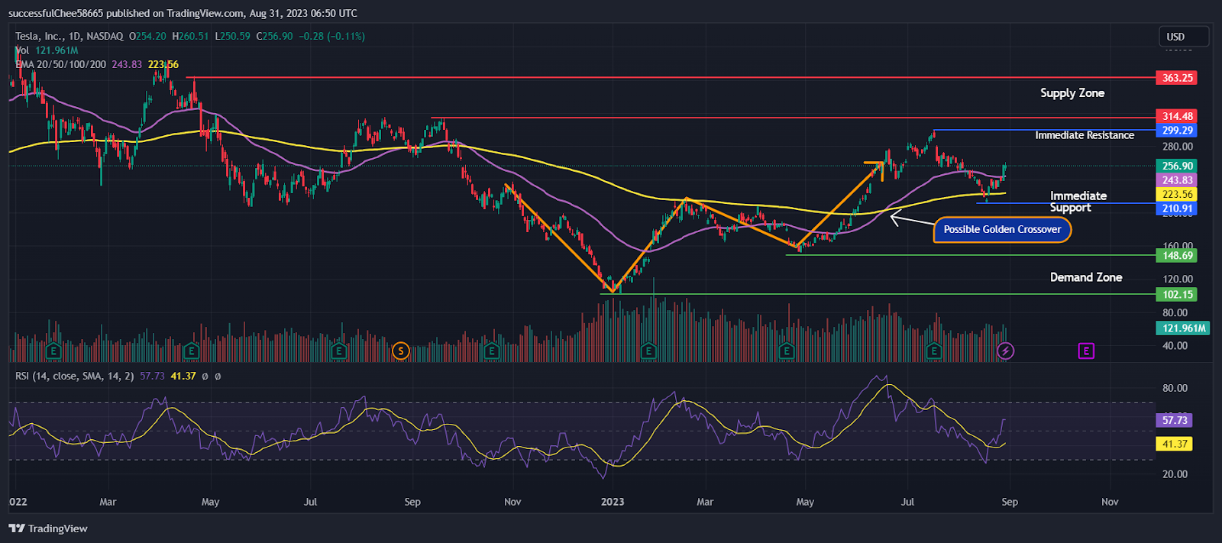This screenshot has width=1222, height=543.
Task: Click the green 256.90 last price label
Action: 1177,166
